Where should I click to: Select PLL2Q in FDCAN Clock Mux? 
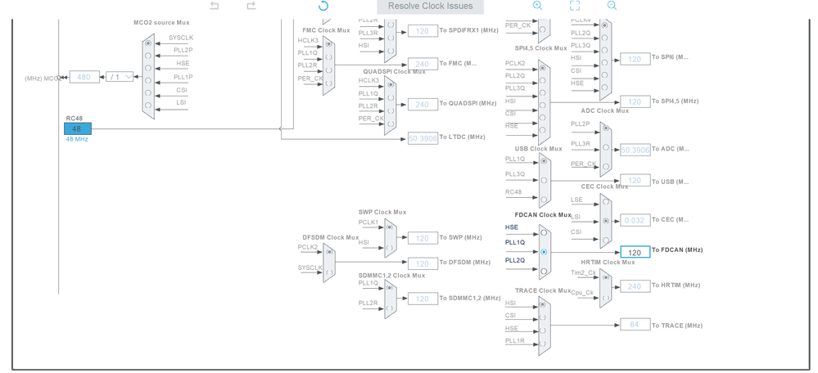[545, 271]
